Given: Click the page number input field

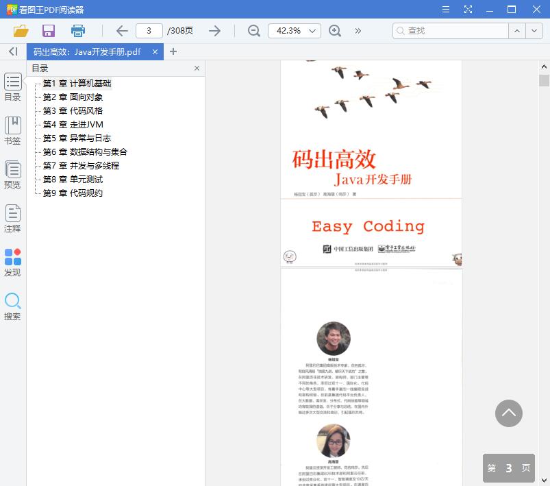Looking at the screenshot, I should pos(149,31).
